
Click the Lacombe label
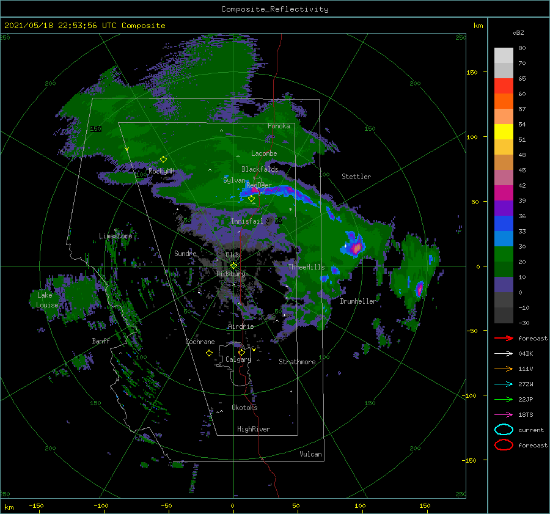pyautogui.click(x=264, y=153)
